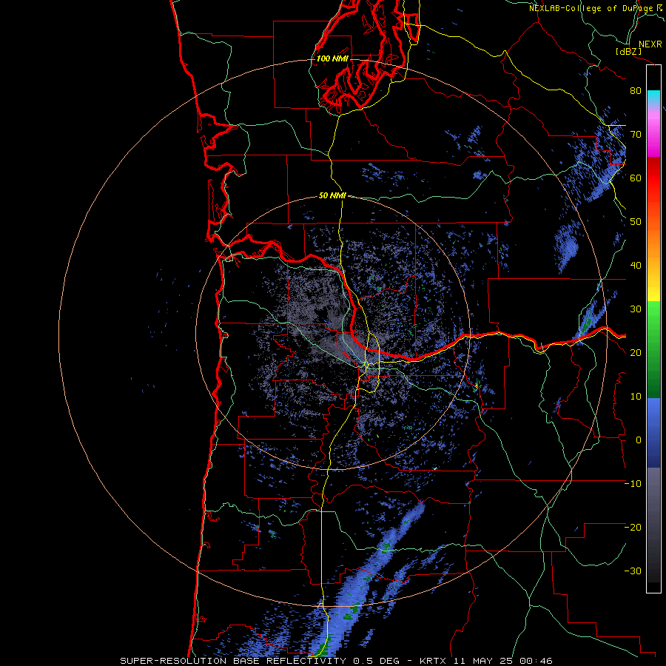
Task: Click the "70" value on the dBZ scale
Action: tap(636, 135)
